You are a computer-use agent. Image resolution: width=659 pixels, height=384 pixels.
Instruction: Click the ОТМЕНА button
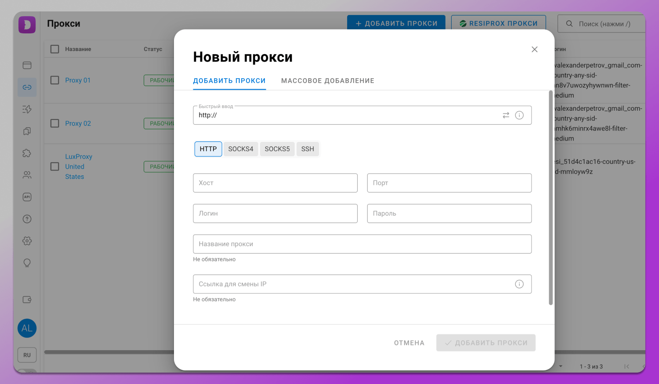point(409,343)
